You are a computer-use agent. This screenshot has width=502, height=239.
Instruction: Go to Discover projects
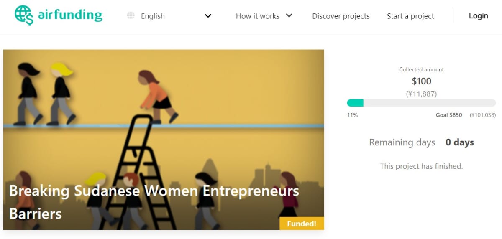pyautogui.click(x=341, y=16)
